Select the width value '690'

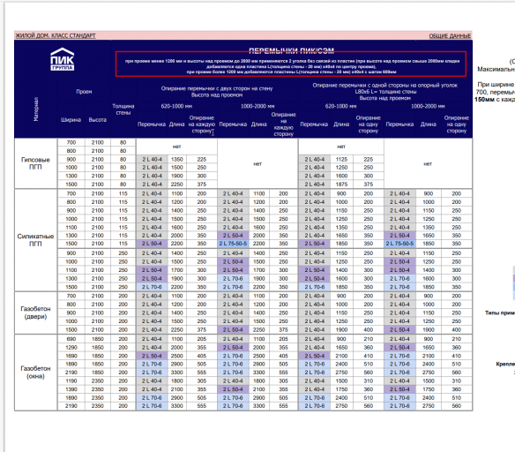(71, 339)
